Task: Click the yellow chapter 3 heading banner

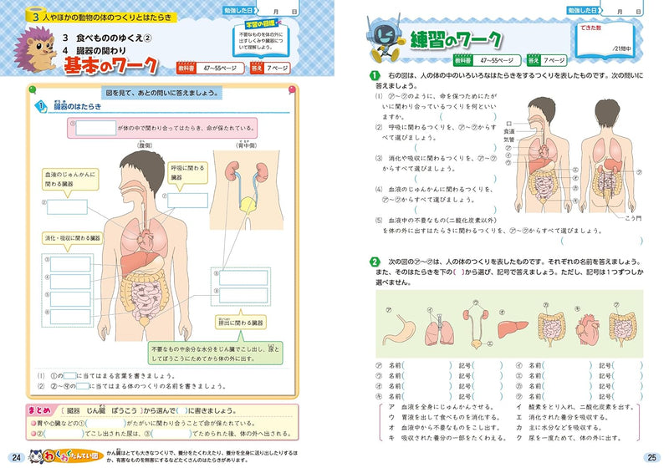Action: pos(102,17)
